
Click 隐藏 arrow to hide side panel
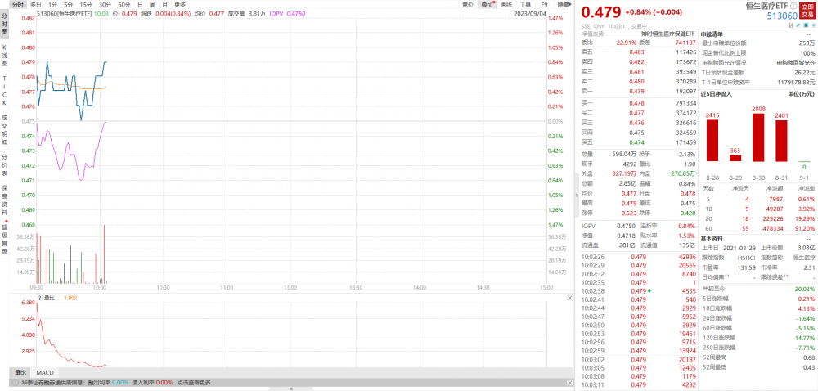click(x=564, y=4)
